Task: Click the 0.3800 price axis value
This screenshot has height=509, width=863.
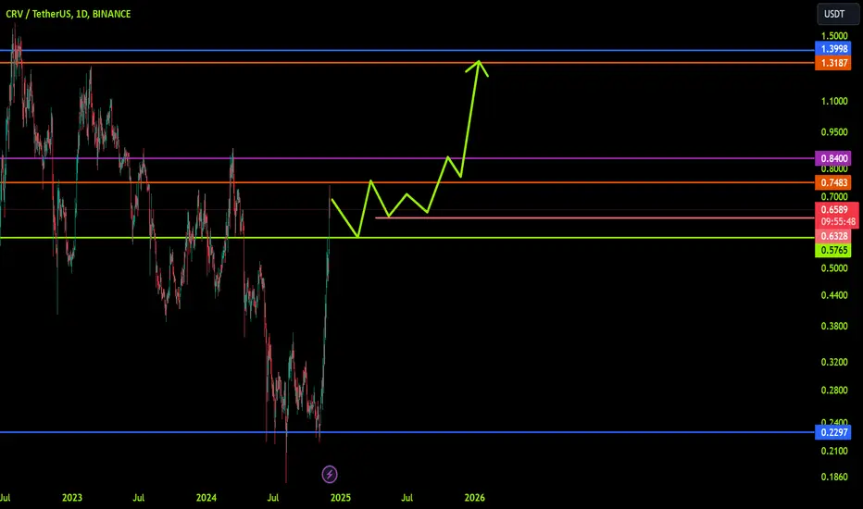Action: coord(834,327)
